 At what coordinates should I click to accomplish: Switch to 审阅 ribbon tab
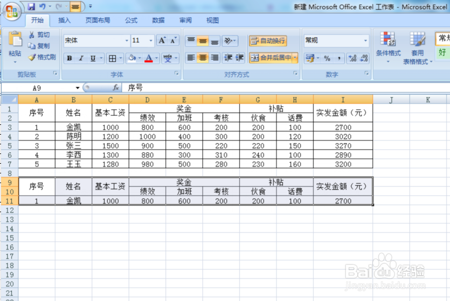pyautogui.click(x=185, y=20)
